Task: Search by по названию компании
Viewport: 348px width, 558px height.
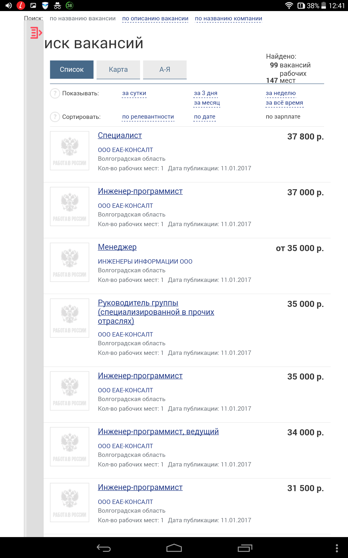Action: point(229,19)
